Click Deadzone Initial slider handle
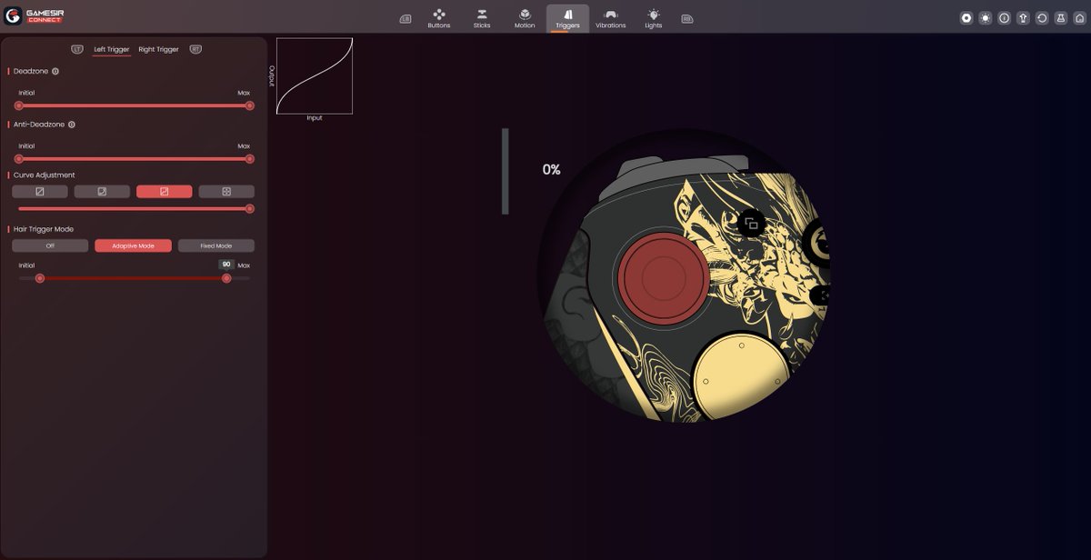 tap(19, 105)
